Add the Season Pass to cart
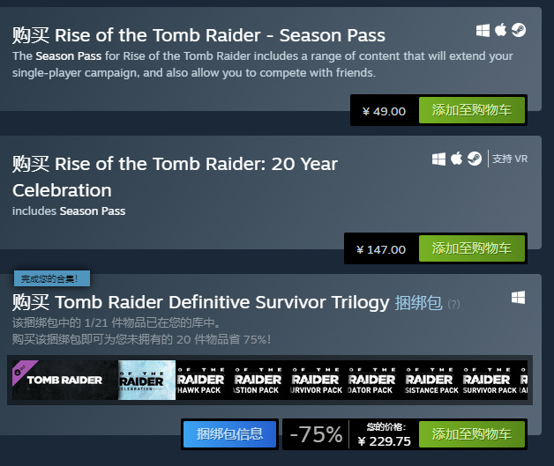 tap(471, 111)
